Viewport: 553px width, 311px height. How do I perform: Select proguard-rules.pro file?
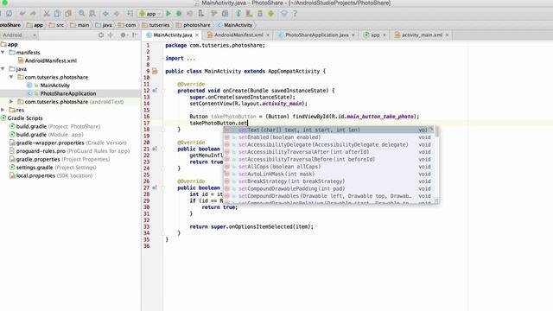pyautogui.click(x=69, y=151)
